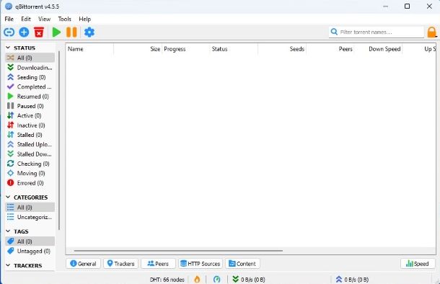Sort by the Peers column header
440x284 pixels.
pos(330,49)
